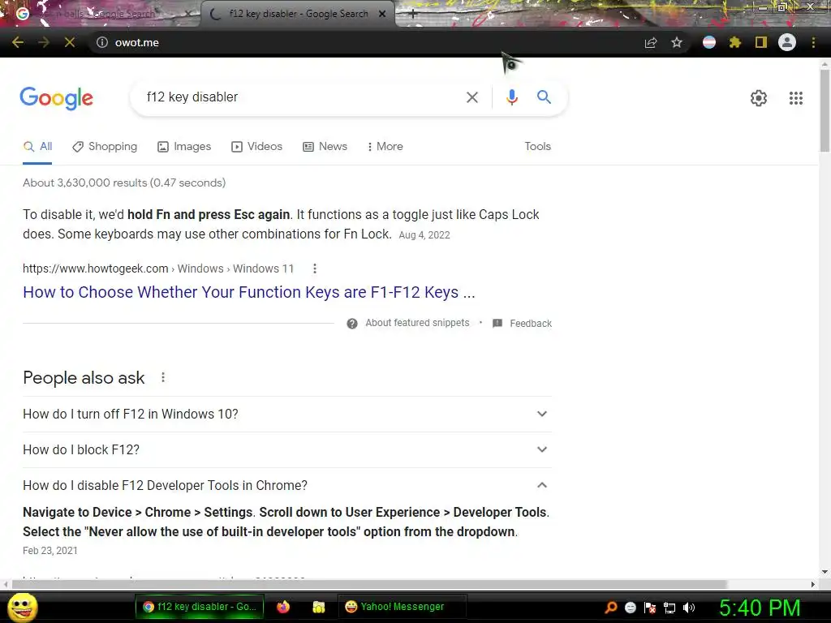
Task: Click the horizontal scrollbar thumb
Action: coord(370,584)
